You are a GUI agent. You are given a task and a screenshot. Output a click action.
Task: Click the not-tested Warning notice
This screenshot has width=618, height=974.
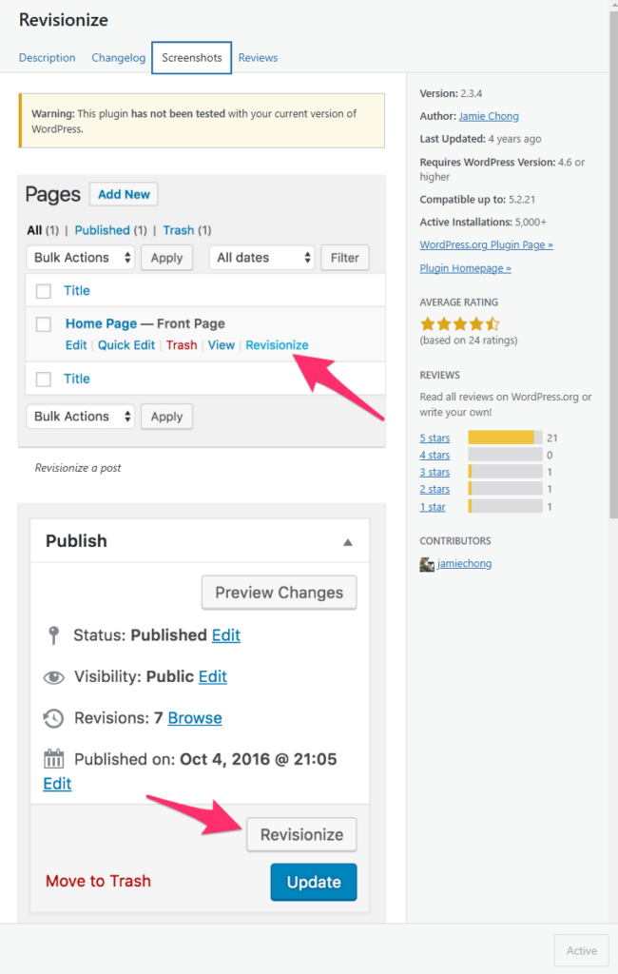coord(202,121)
